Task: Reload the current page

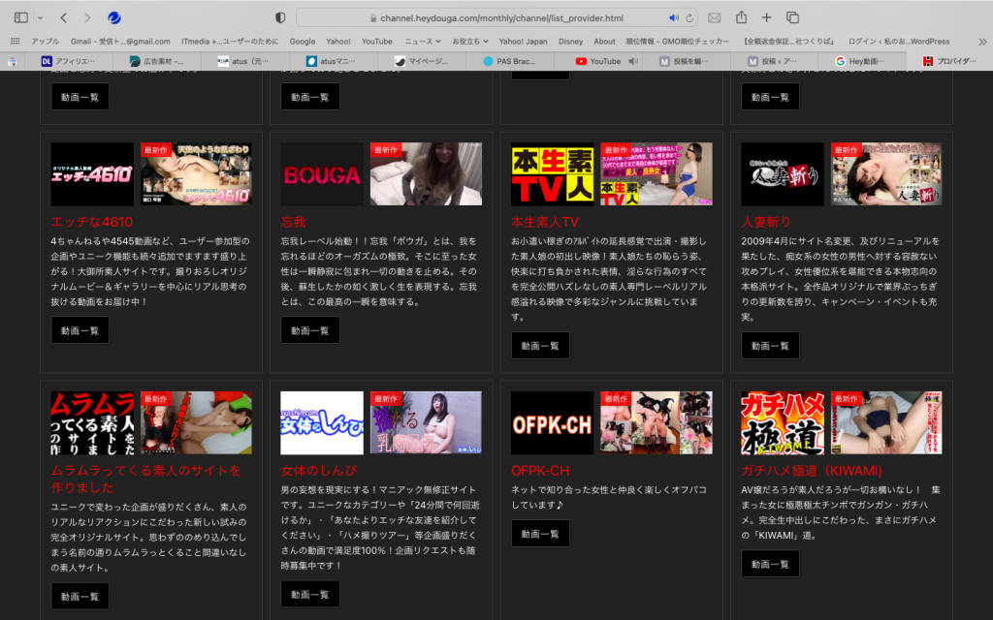Action: (689, 17)
